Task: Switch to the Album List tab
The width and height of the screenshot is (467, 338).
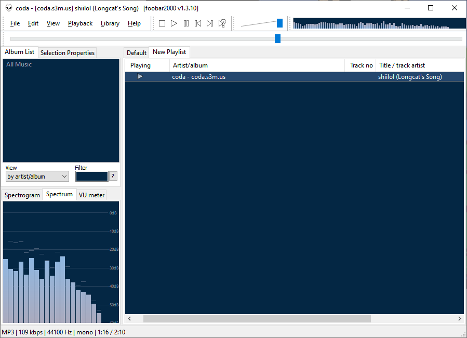Action: [x=20, y=52]
